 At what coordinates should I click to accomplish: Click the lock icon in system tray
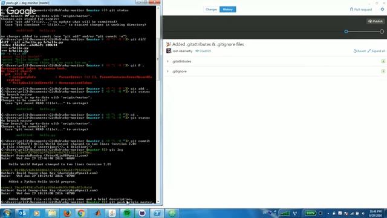pos(334,213)
